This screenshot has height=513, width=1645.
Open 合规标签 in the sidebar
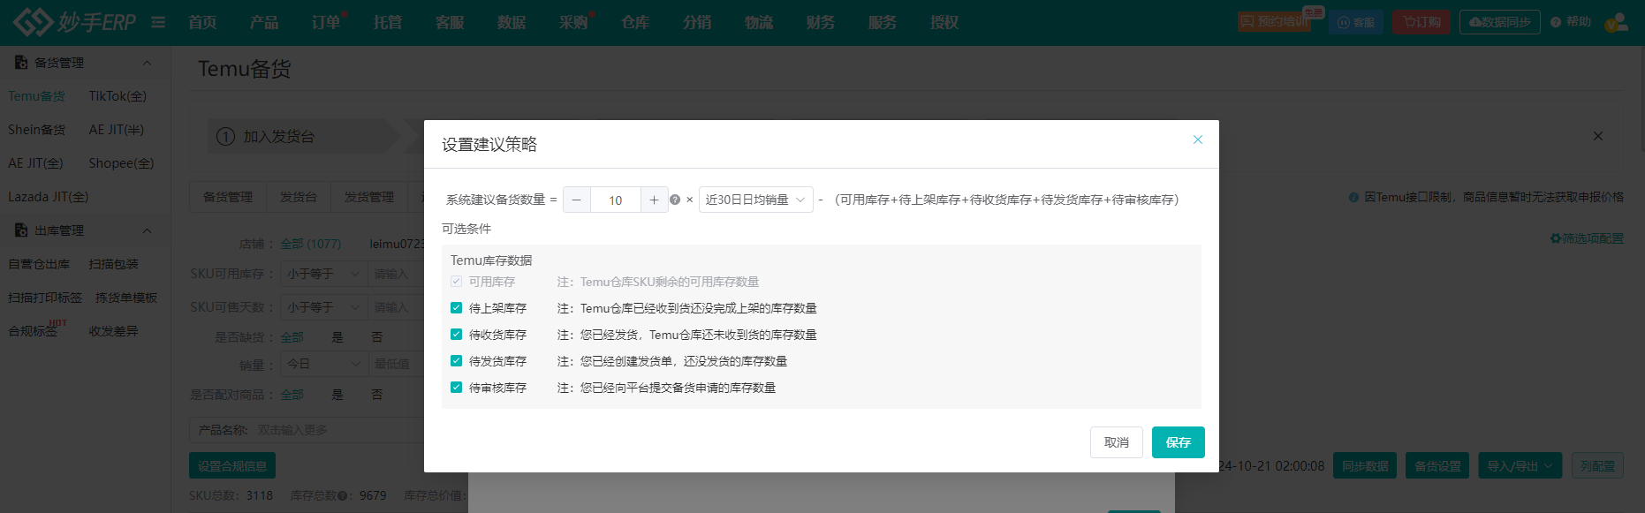click(33, 331)
